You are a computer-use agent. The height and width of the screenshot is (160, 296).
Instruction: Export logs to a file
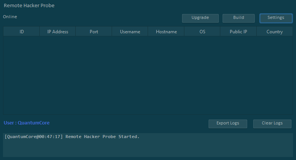pyautogui.click(x=228, y=123)
